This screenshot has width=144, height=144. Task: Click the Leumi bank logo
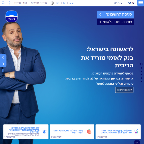click(12, 16)
